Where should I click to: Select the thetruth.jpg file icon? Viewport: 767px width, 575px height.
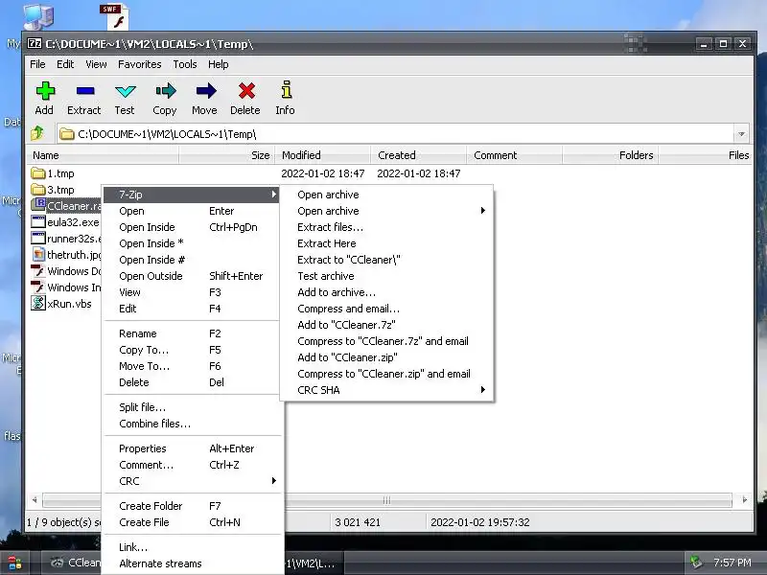coord(38,254)
